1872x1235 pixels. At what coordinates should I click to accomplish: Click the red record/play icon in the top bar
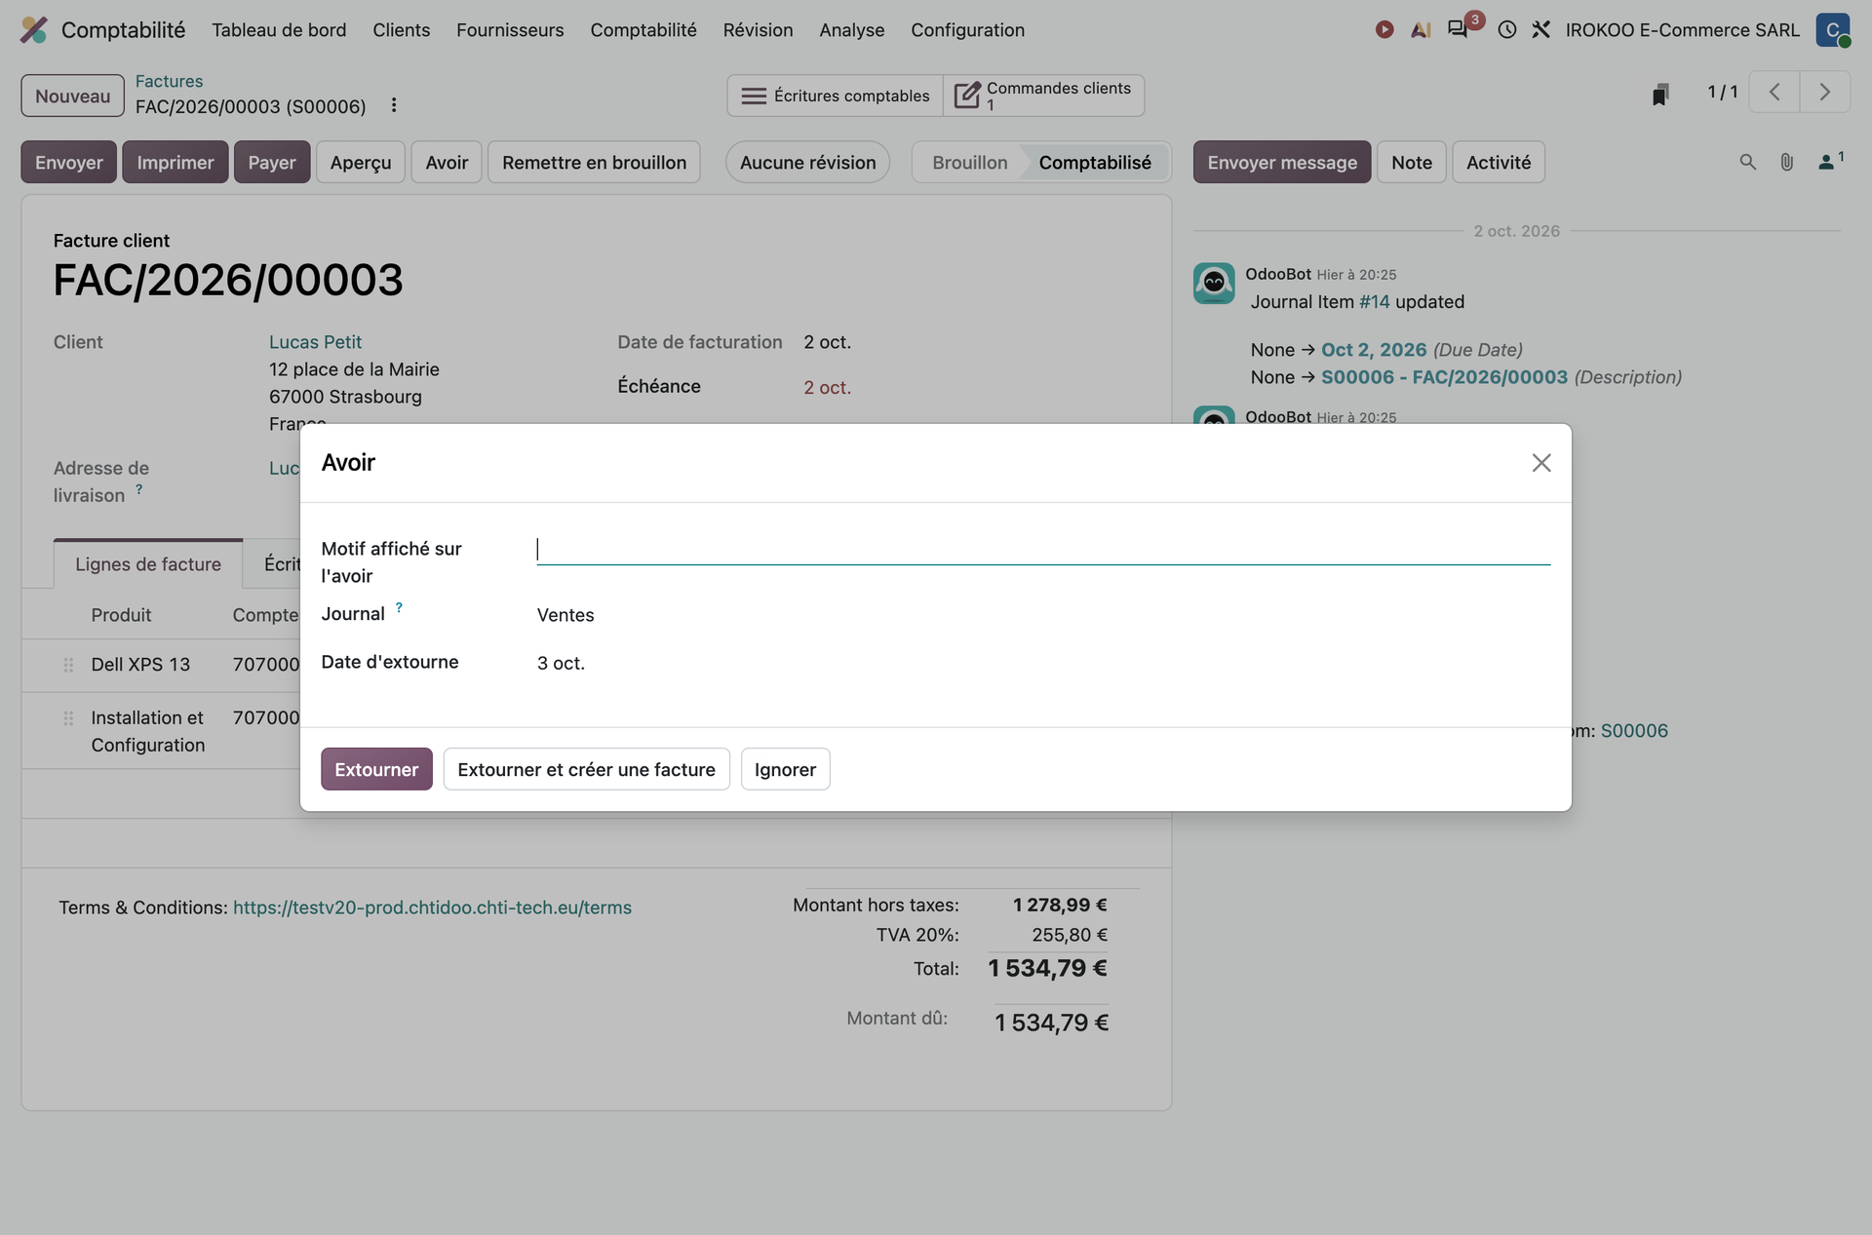coord(1384,30)
